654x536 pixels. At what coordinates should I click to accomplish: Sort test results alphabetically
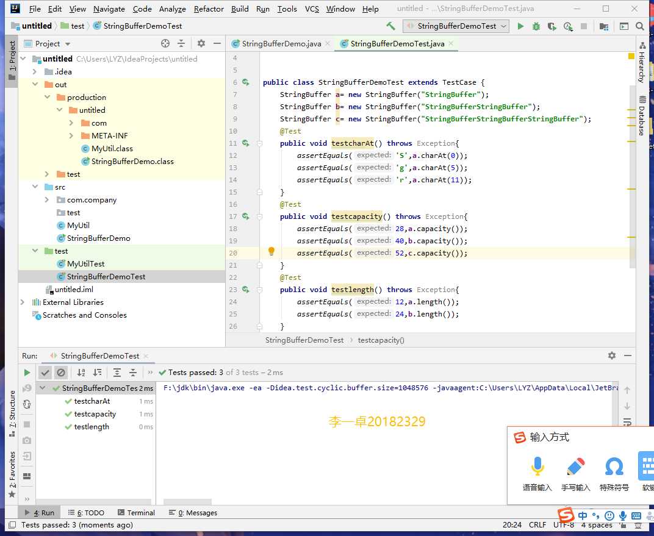click(x=81, y=372)
